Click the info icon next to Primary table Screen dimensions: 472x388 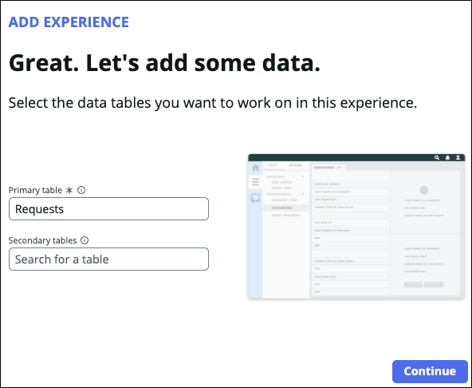pos(81,190)
